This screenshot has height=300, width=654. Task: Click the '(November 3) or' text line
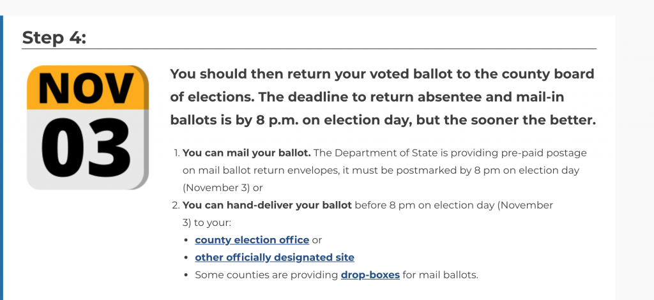[223, 188]
